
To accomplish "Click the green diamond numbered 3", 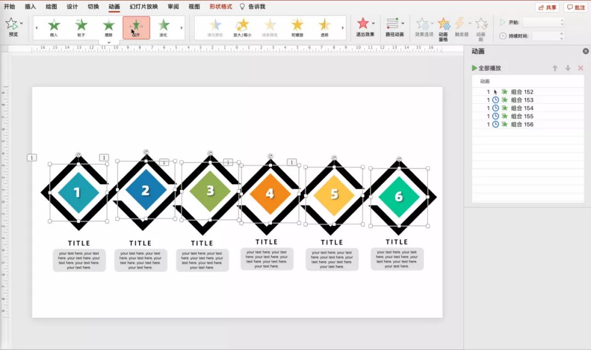I will tap(210, 191).
